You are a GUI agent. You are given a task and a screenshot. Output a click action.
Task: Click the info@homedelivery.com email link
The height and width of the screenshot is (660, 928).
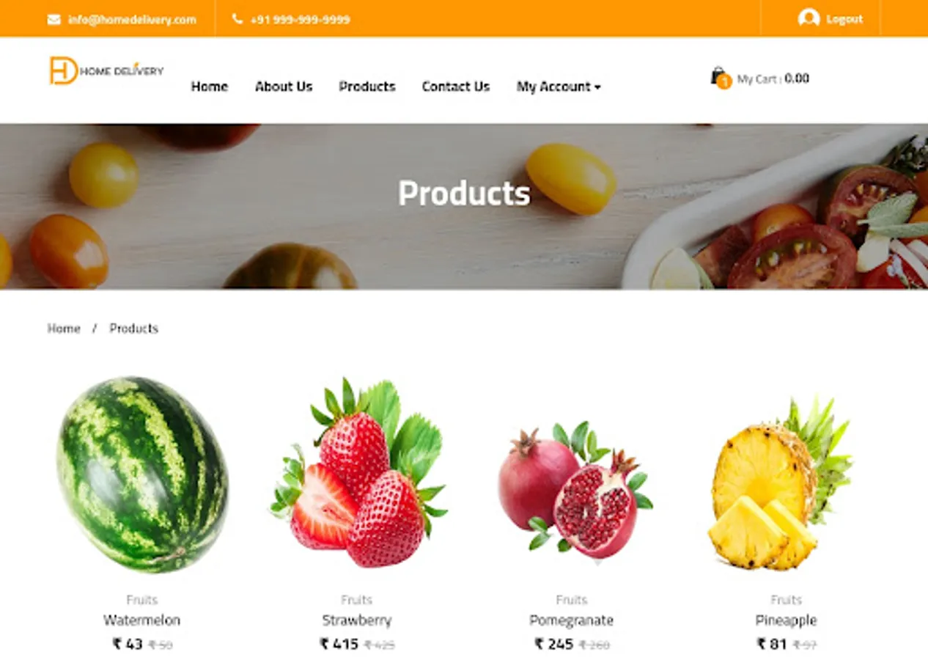click(132, 20)
